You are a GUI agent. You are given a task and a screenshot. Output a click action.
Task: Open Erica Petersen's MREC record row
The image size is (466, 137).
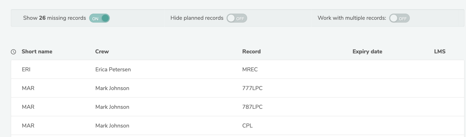tap(309, 70)
